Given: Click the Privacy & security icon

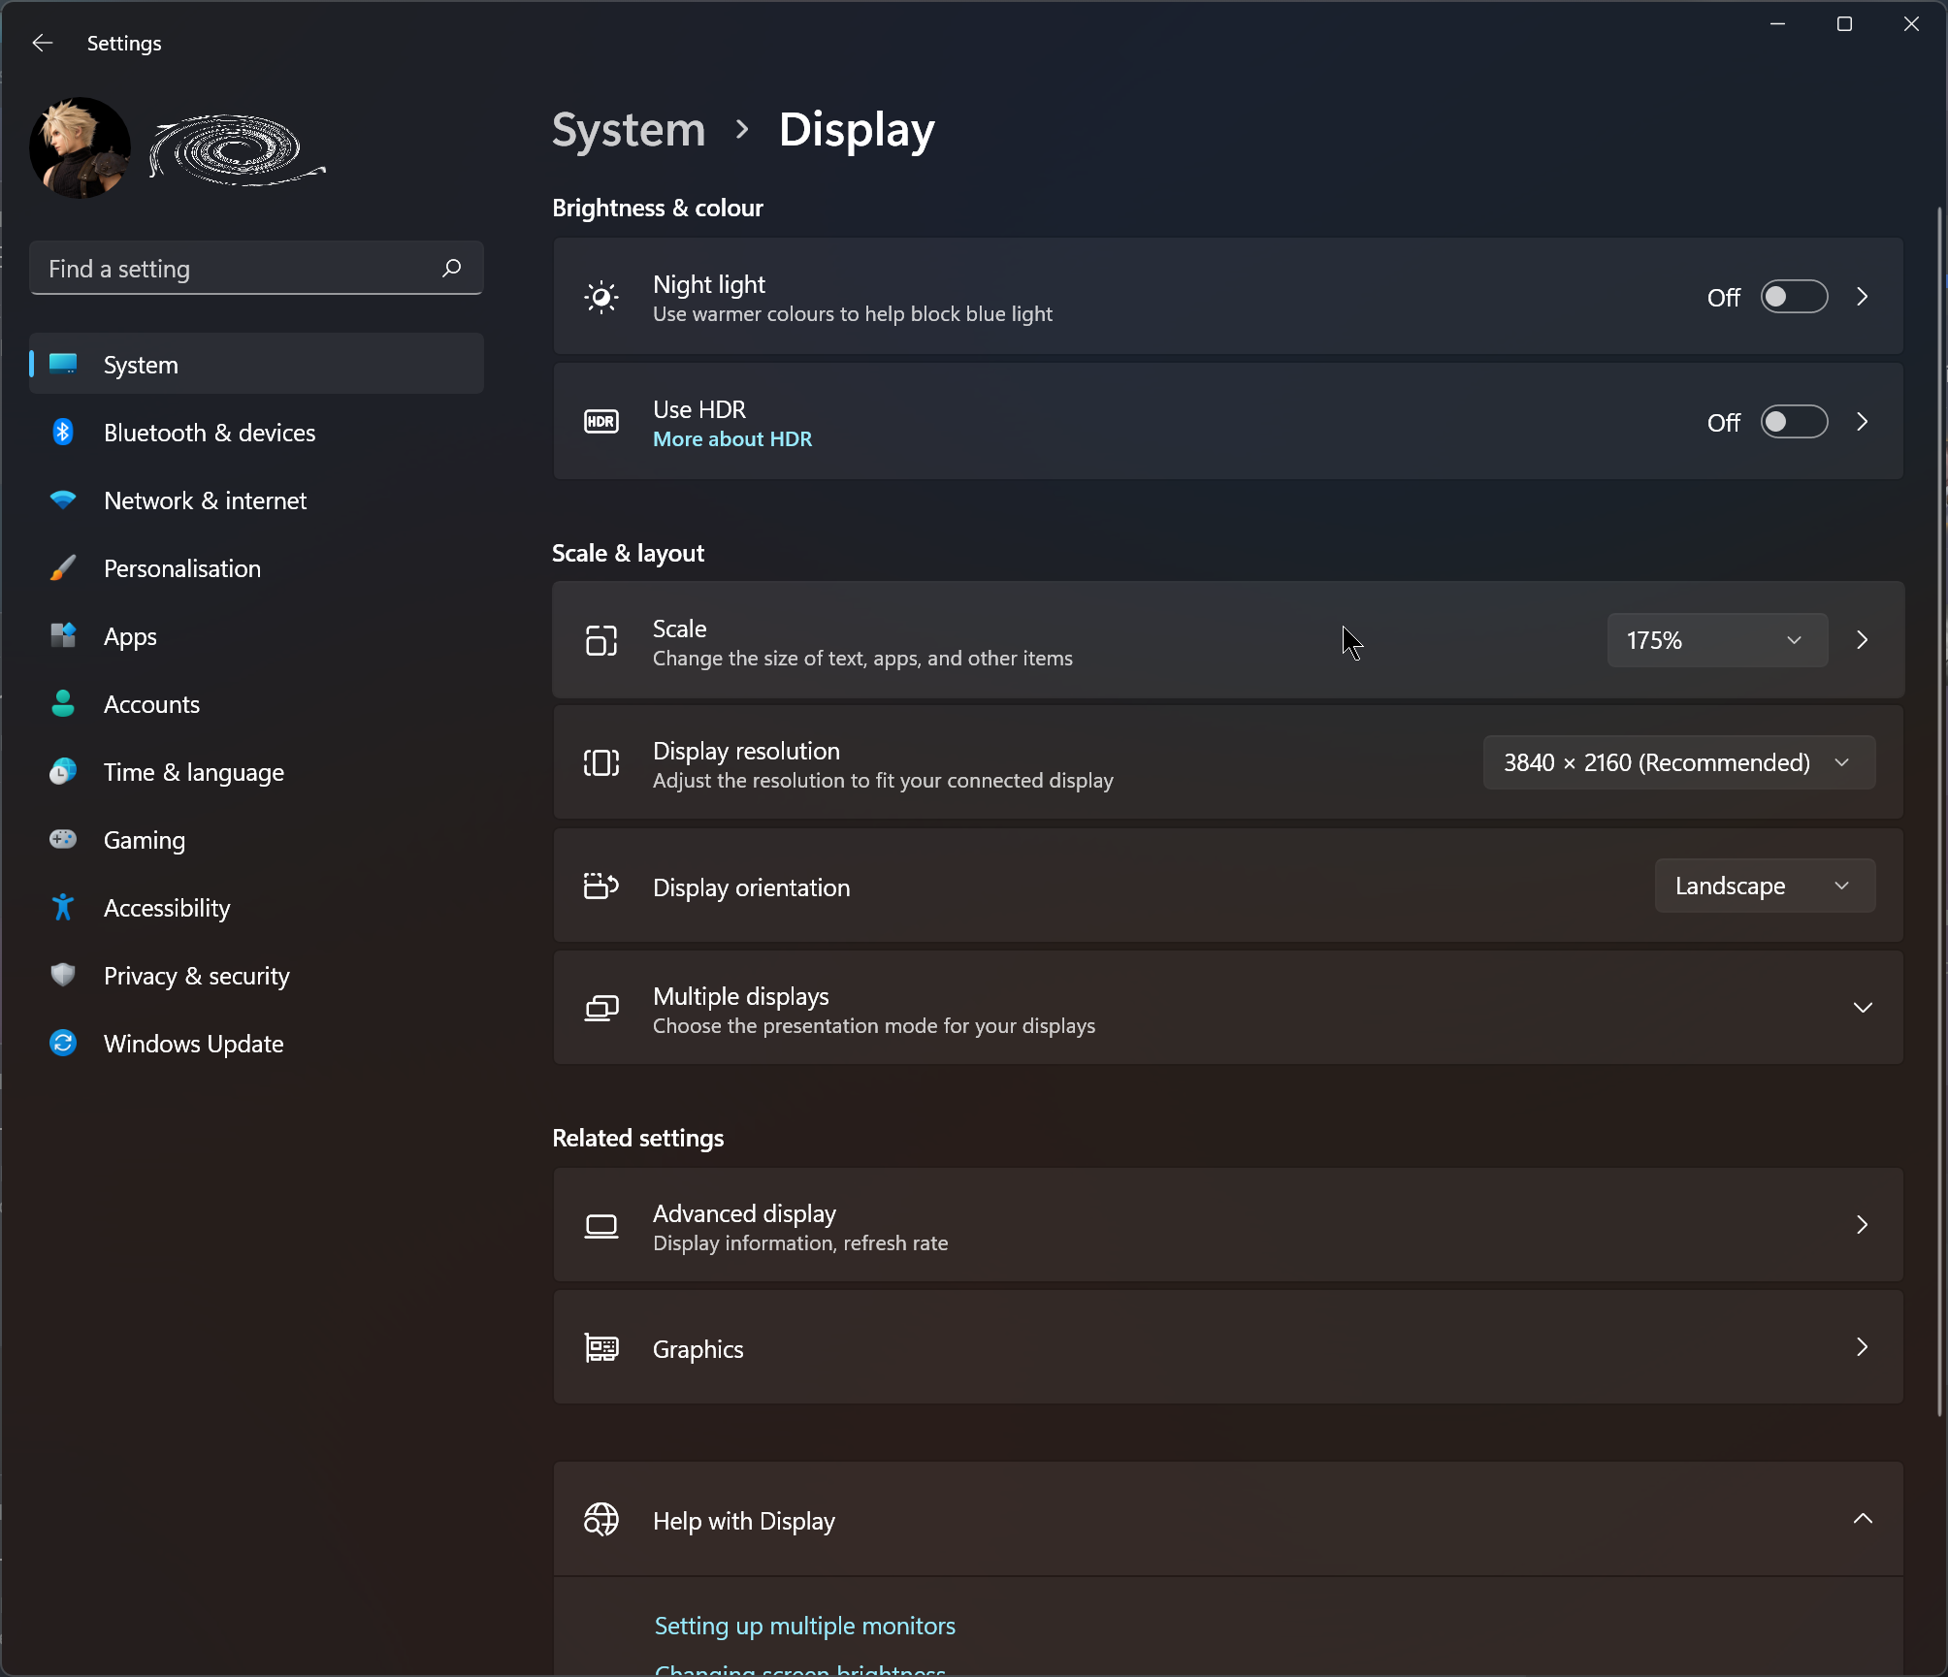Looking at the screenshot, I should click(x=61, y=975).
